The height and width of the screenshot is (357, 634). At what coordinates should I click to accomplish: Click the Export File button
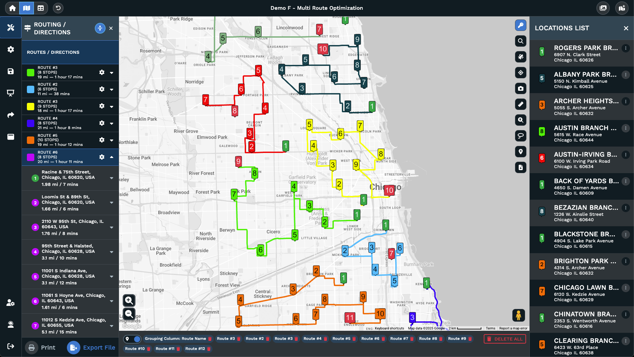click(91, 348)
